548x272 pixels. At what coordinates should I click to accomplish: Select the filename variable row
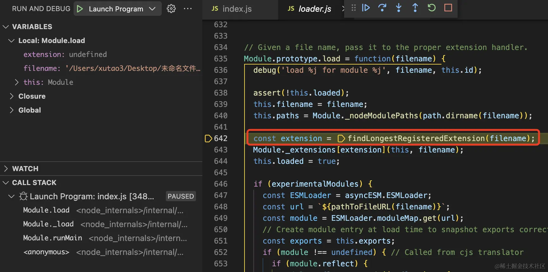coord(101,69)
